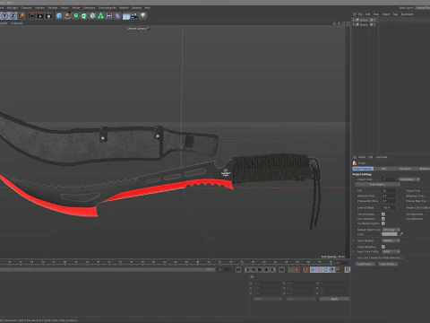
Task: Expand first object in Object Manager
Action: click(353, 20)
